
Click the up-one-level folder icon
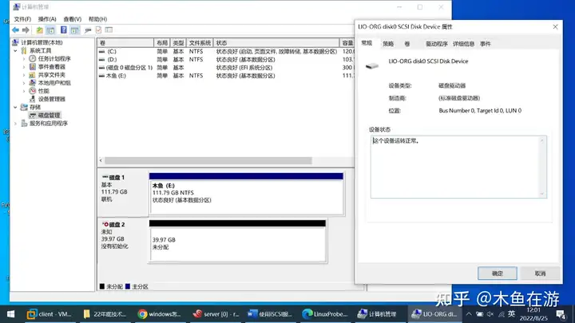[39, 30]
